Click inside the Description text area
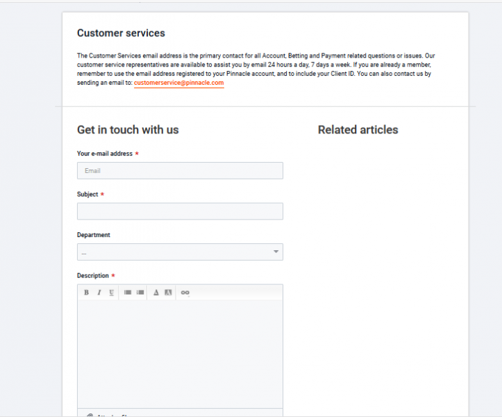 (180, 354)
